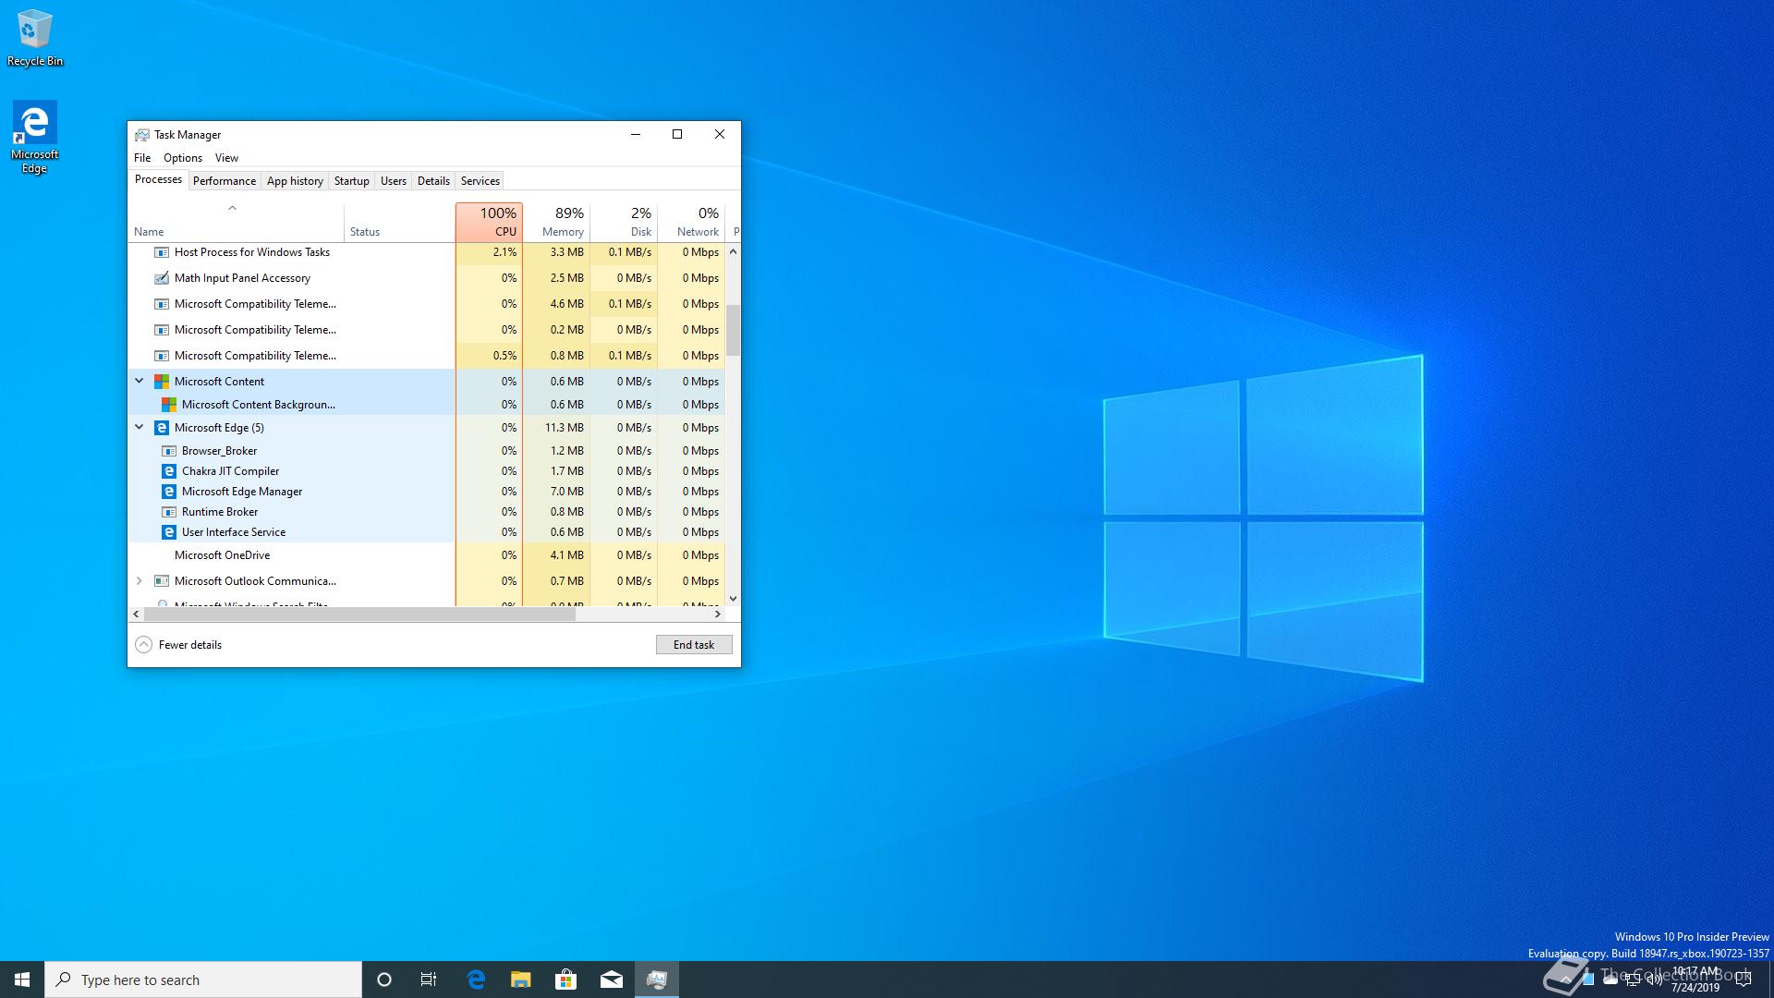Image resolution: width=1774 pixels, height=998 pixels.
Task: Click the Chakra JIT Compiler icon
Action: 169,471
